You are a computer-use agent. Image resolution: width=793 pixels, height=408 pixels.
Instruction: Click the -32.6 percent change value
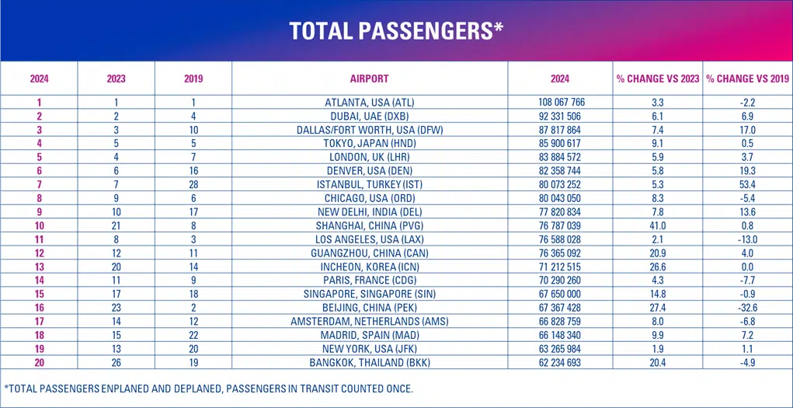point(747,308)
